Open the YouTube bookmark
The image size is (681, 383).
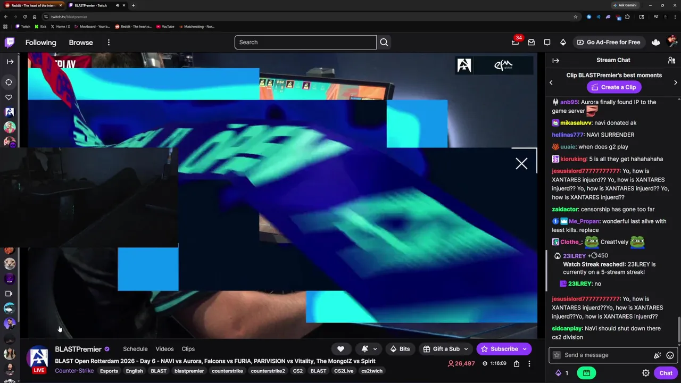click(x=165, y=27)
